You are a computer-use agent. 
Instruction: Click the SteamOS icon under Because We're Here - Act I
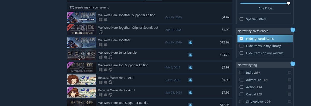pos(110,82)
